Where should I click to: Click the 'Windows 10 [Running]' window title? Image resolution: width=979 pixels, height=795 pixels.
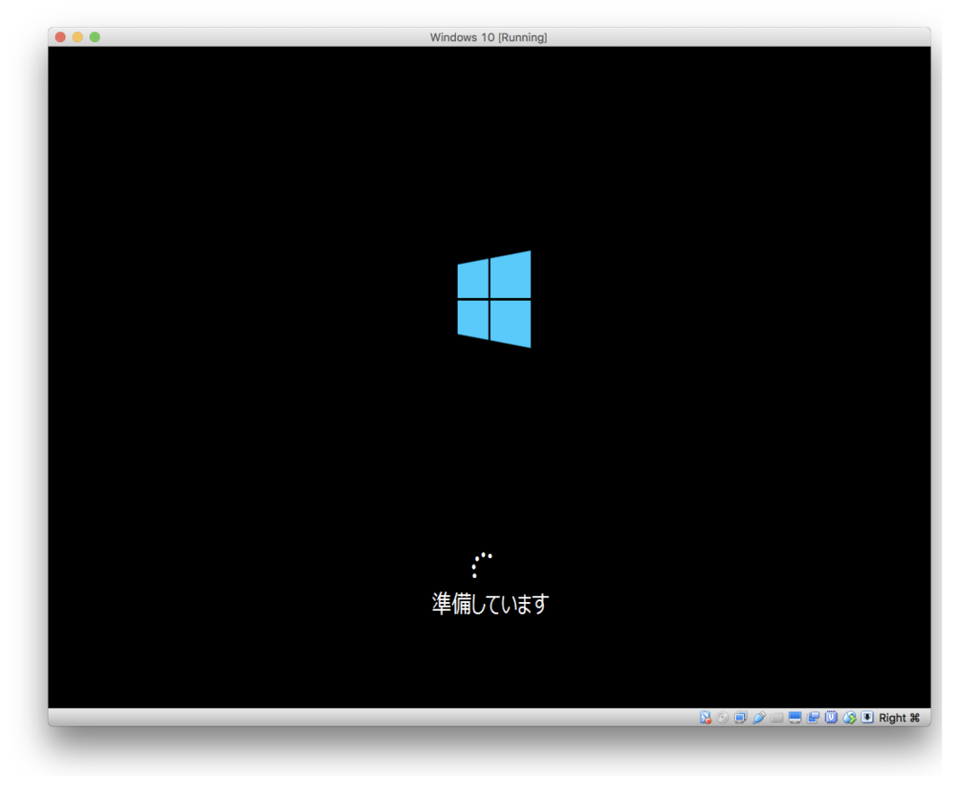[x=489, y=37]
